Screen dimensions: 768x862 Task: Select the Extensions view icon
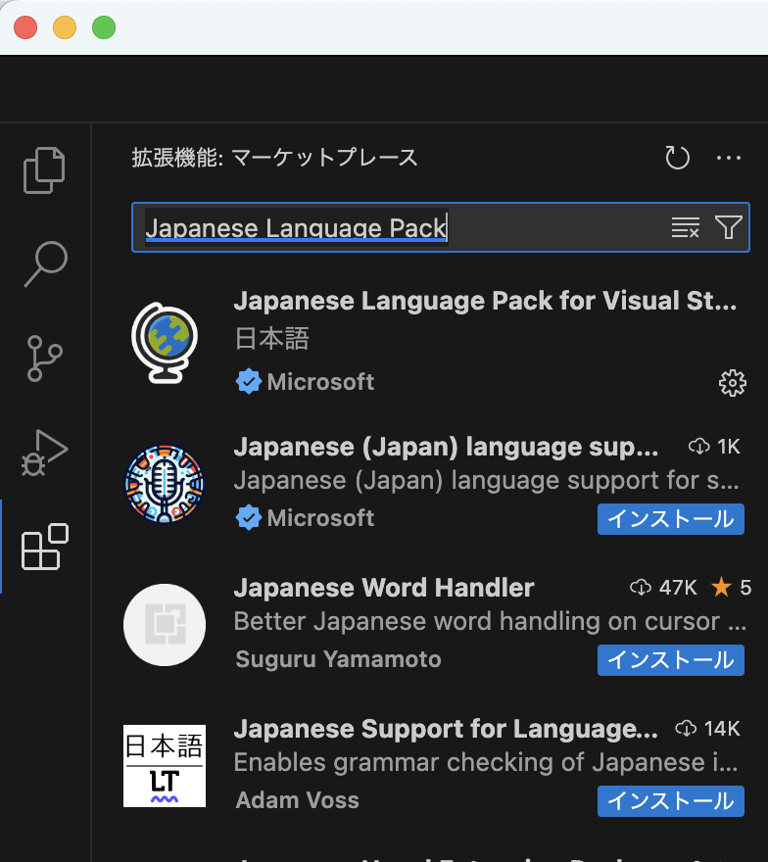(x=44, y=547)
